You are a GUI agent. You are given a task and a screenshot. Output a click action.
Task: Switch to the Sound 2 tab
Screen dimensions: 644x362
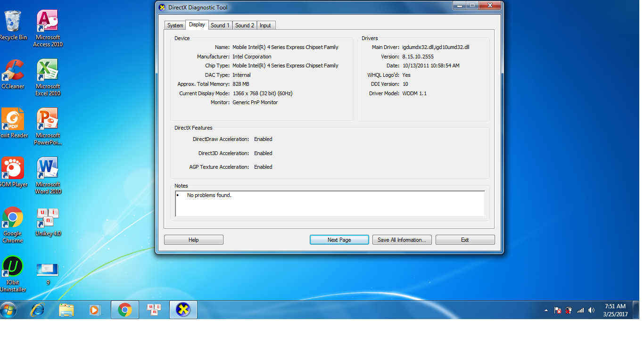coord(245,25)
